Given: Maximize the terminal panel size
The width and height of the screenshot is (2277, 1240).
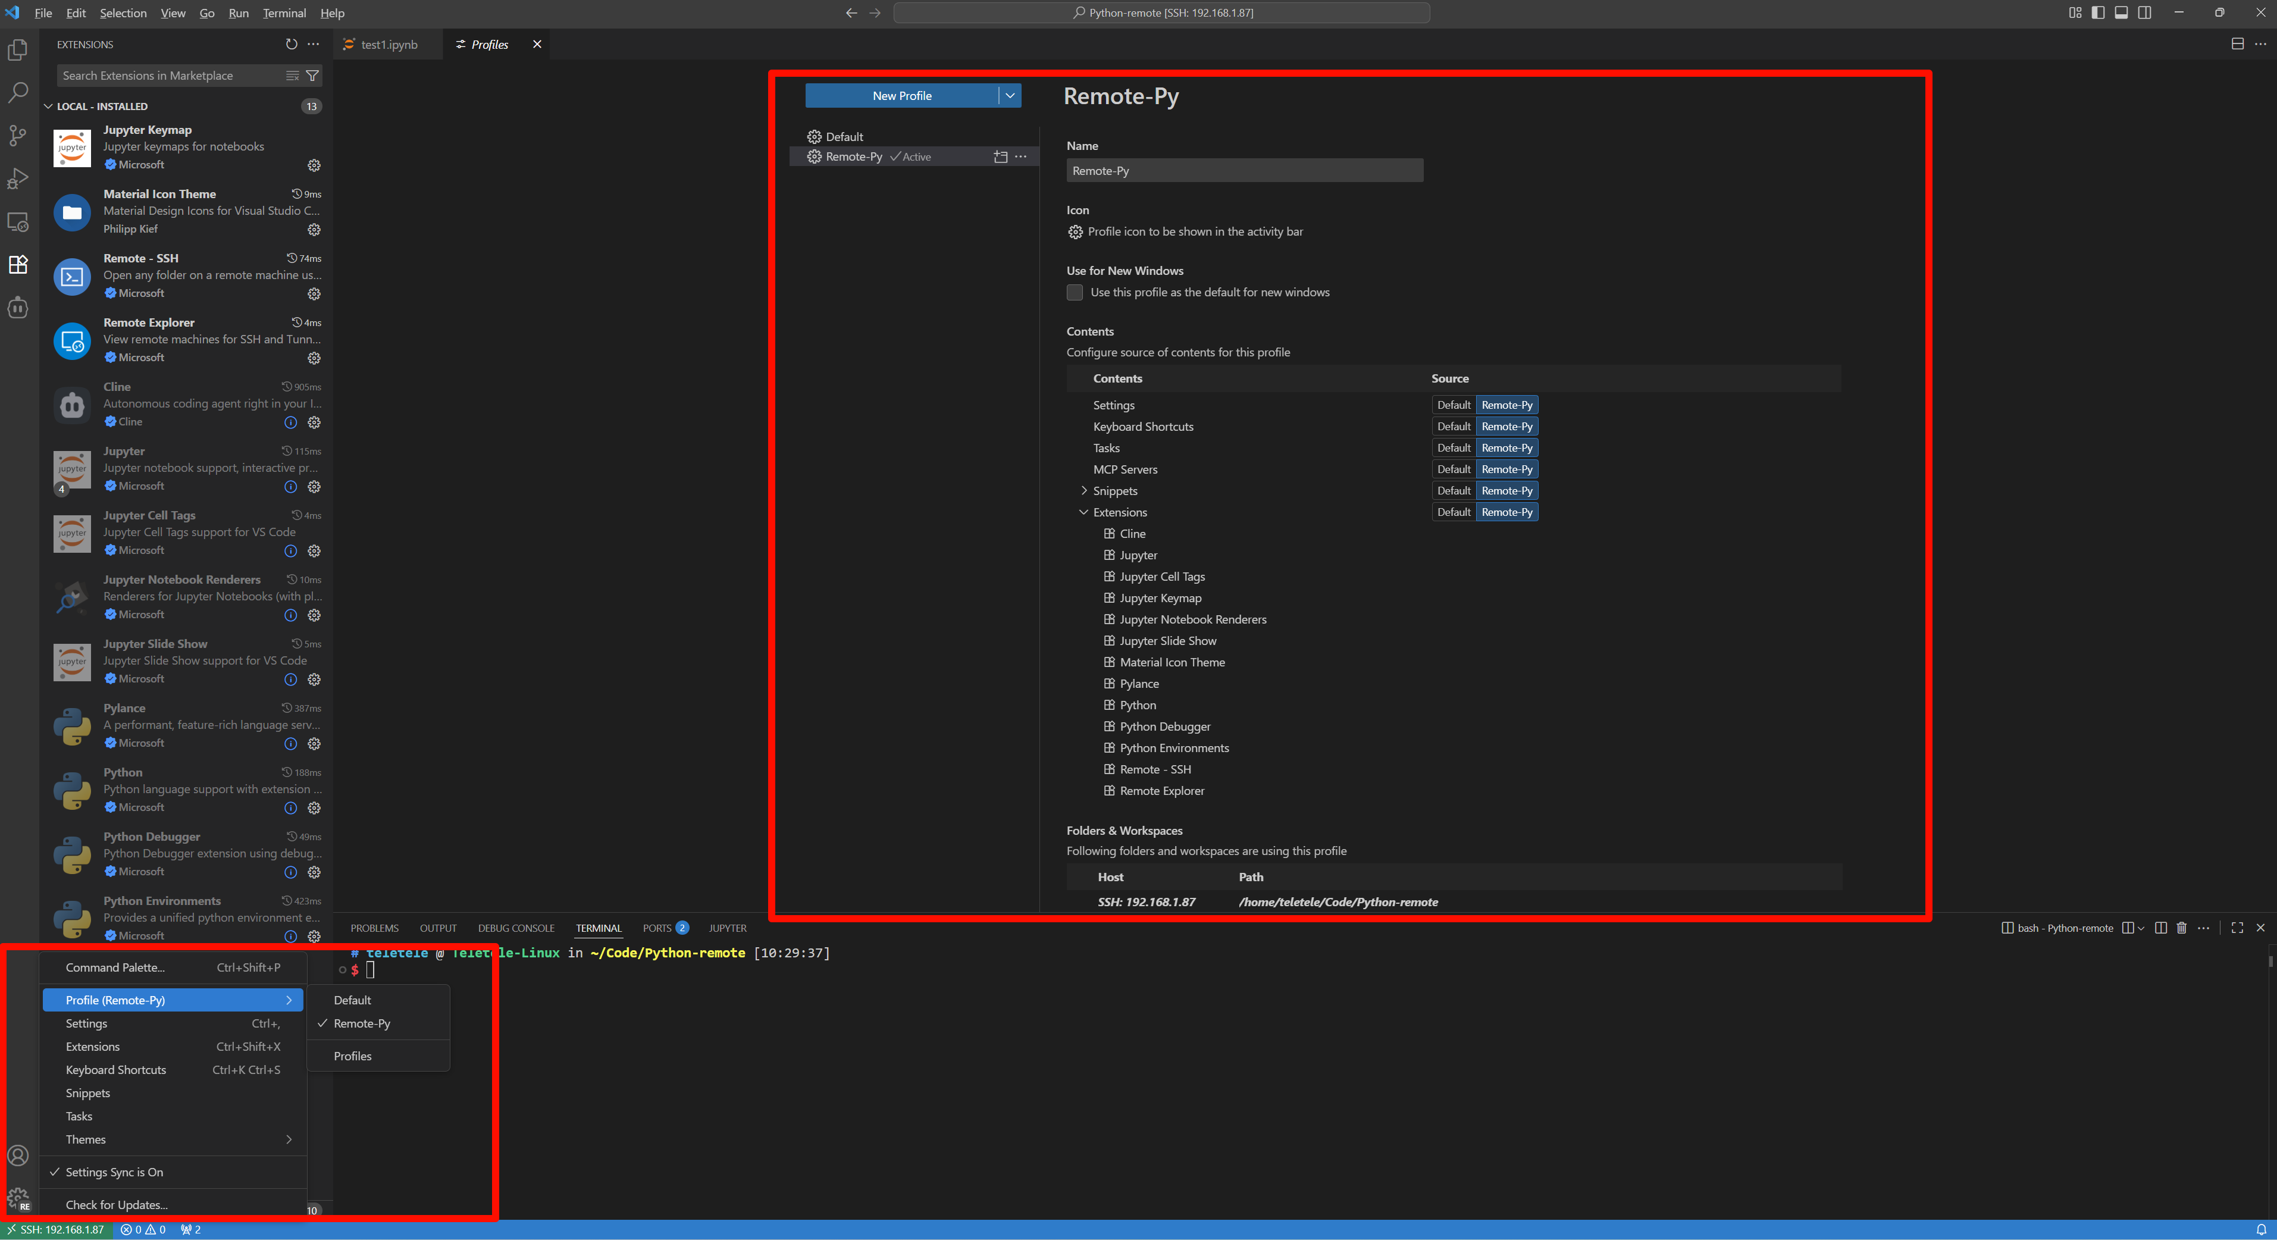Looking at the screenshot, I should [x=2237, y=928].
